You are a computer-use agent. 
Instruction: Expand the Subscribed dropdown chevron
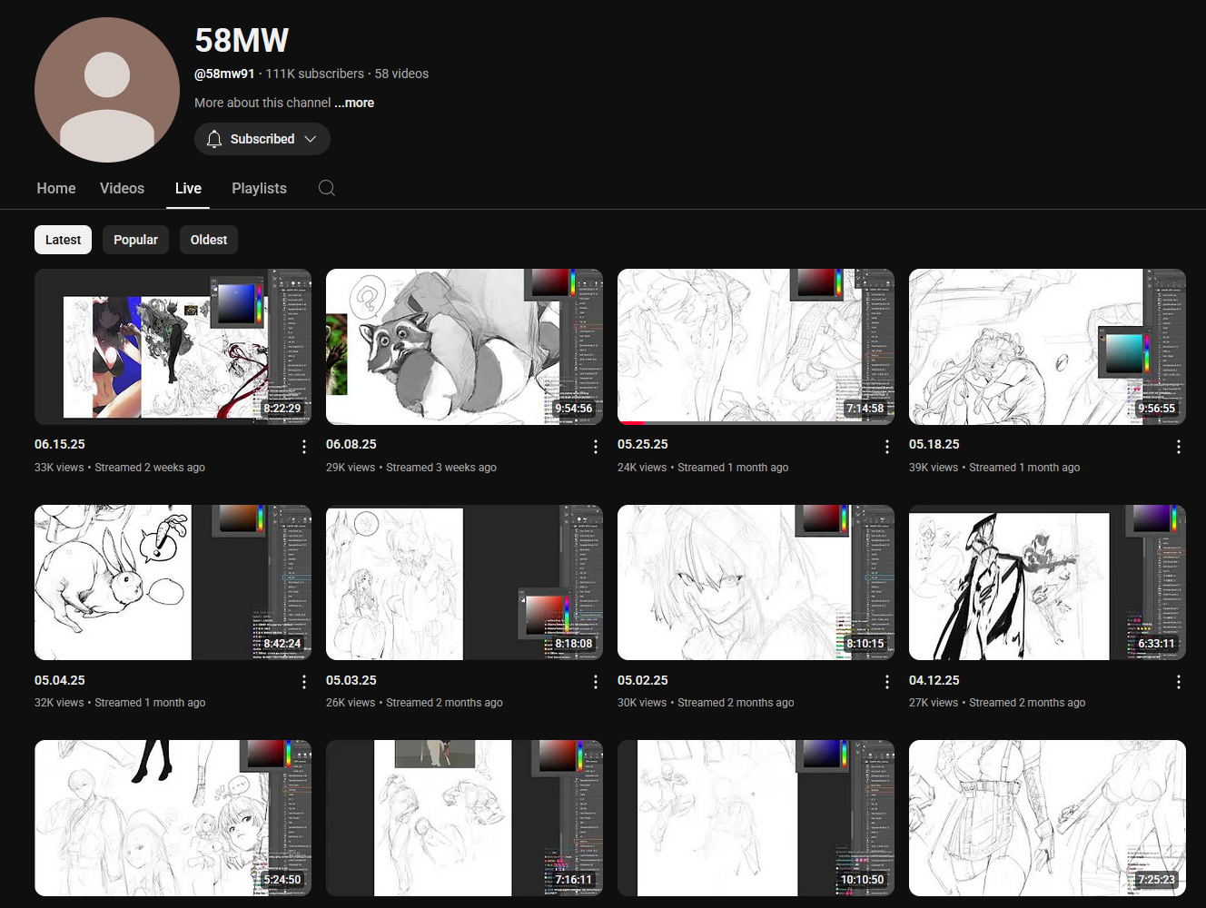[311, 139]
